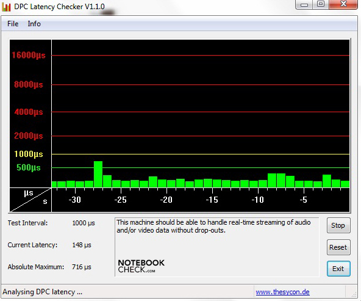Open the www.thesycon.de link
Screen dimensions: 361x301
pyautogui.click(x=282, y=292)
